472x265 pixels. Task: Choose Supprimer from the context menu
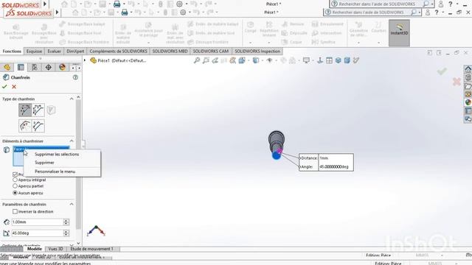click(44, 163)
